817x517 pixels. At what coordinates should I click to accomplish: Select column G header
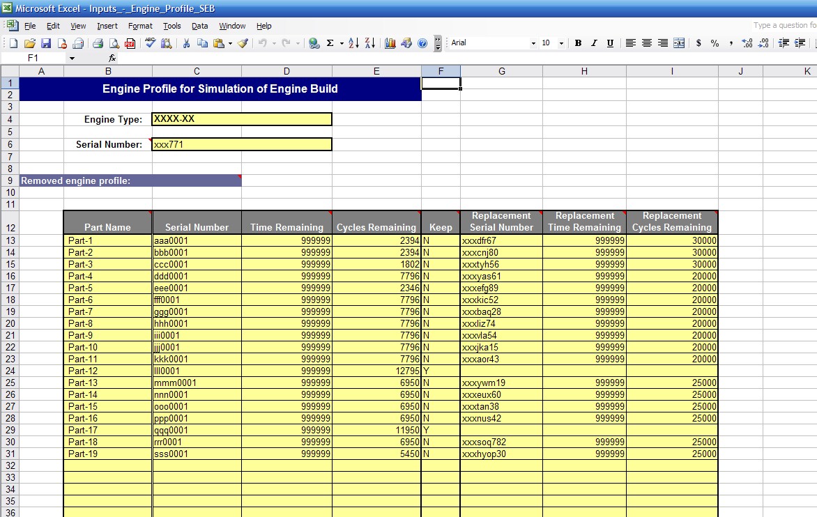pos(501,71)
